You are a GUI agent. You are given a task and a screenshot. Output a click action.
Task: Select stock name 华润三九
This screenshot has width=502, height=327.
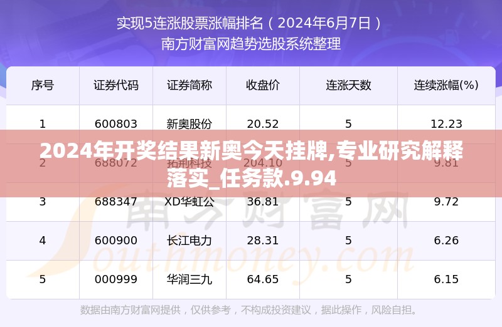click(190, 279)
